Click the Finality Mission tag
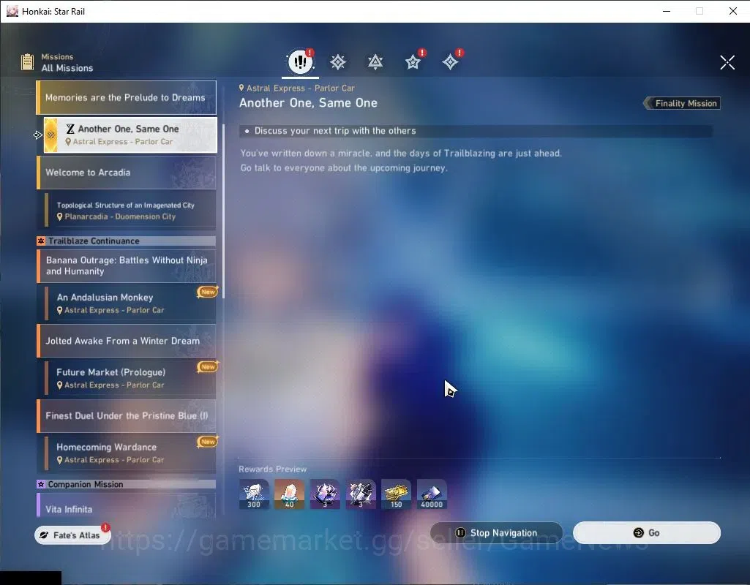 tap(682, 103)
